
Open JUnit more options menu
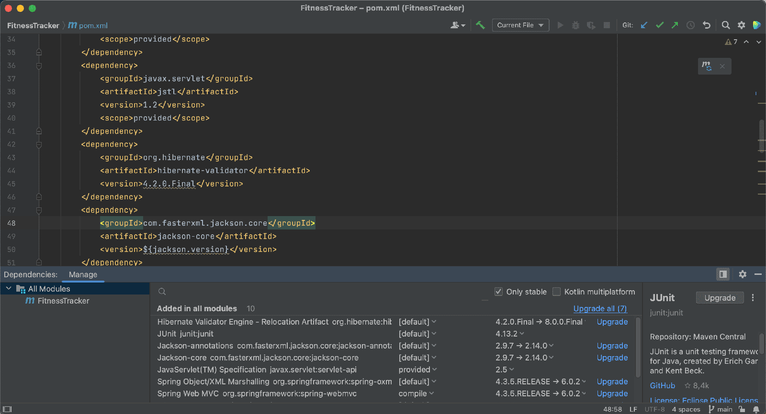[753, 297]
